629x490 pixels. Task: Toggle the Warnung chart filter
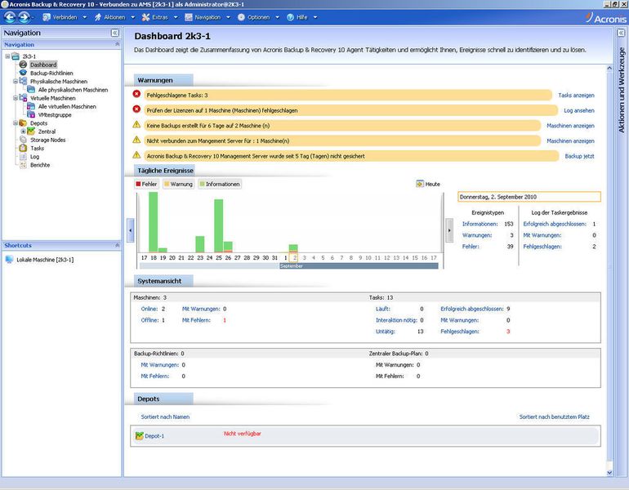pyautogui.click(x=178, y=184)
